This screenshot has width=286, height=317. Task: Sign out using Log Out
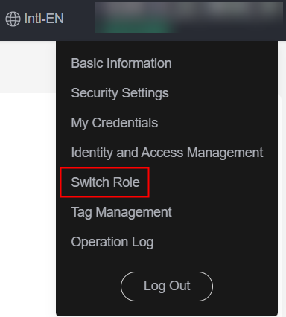point(167,286)
